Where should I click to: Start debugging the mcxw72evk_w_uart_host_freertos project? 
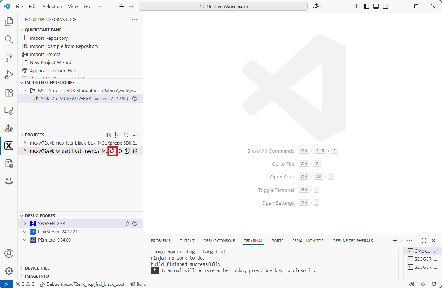[120, 151]
